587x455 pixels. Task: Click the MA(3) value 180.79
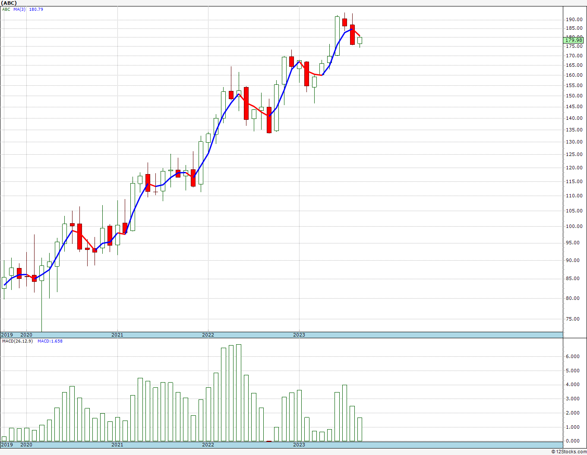click(x=36, y=9)
